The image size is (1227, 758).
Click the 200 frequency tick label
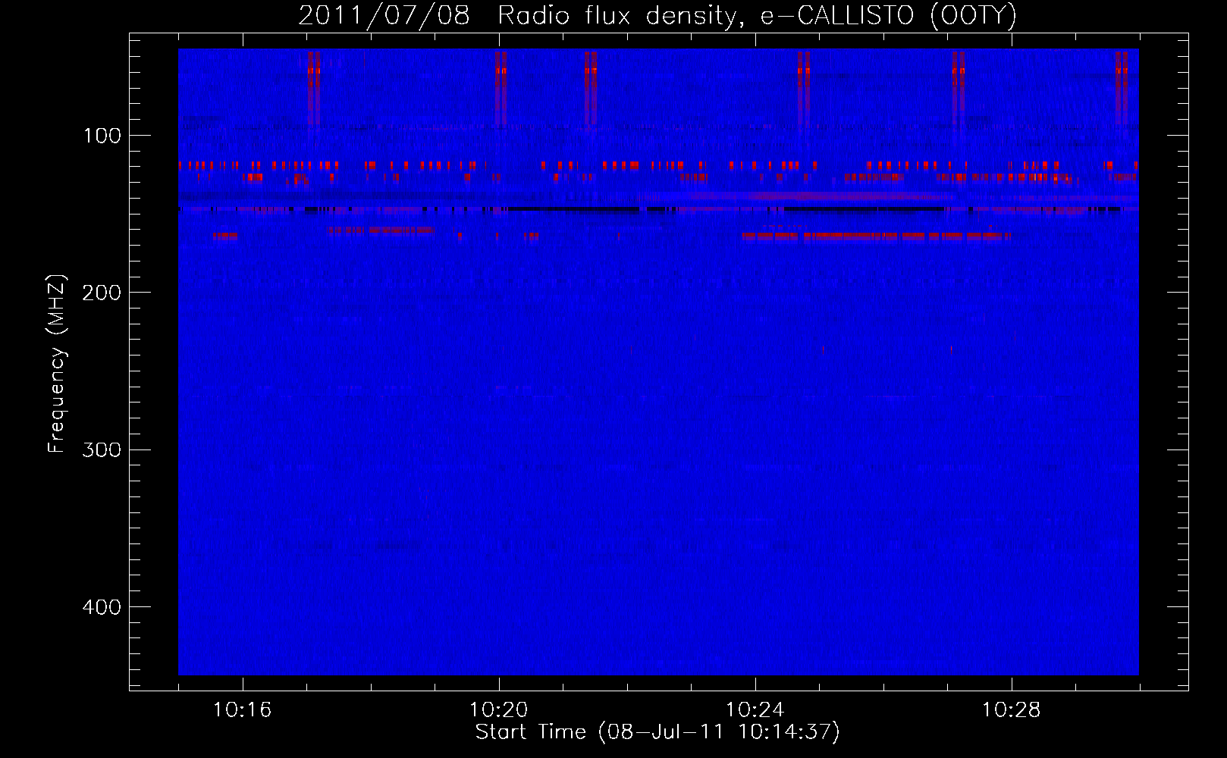tap(102, 293)
